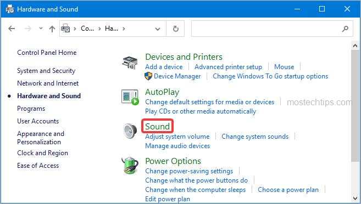This screenshot has height=204, width=361.
Task: Click Choose a power plan
Action: (x=288, y=190)
